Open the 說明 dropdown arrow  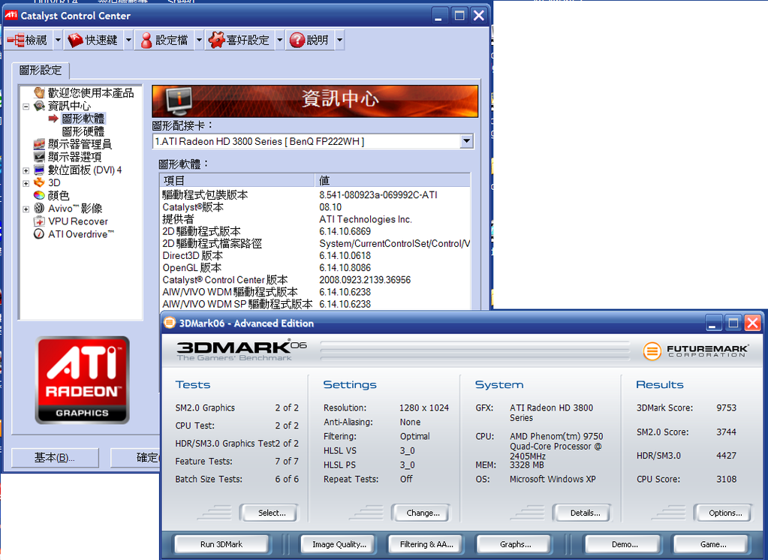click(x=339, y=41)
